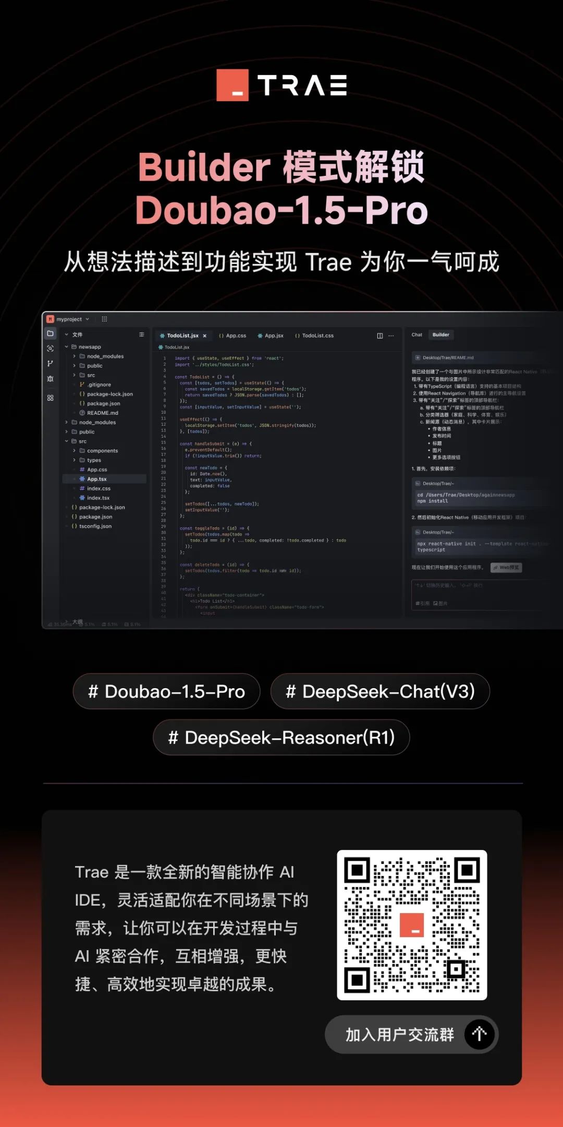
Task: Click the dotted grid icon beside myproject
Action: [x=104, y=319]
